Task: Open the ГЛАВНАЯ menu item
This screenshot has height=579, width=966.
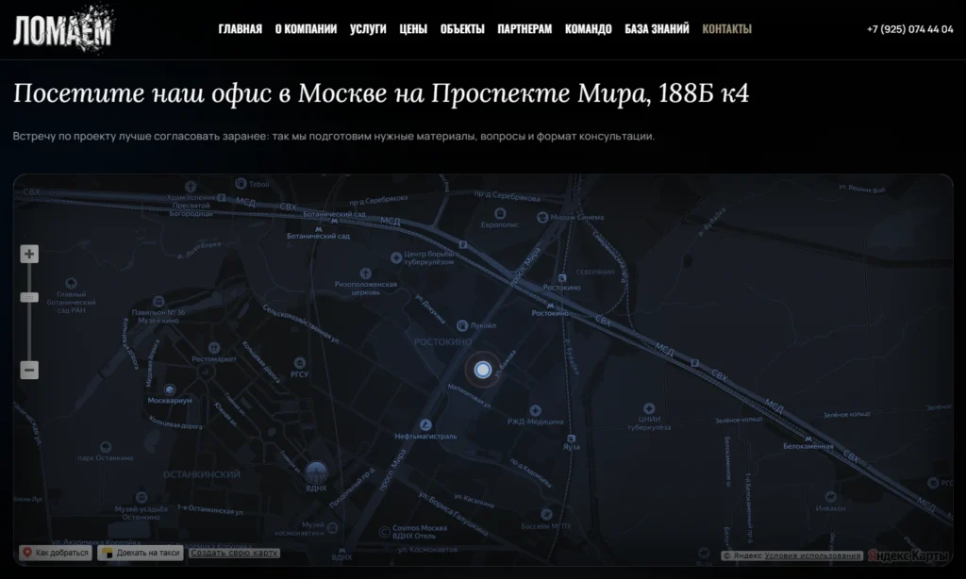Action: [x=241, y=29]
